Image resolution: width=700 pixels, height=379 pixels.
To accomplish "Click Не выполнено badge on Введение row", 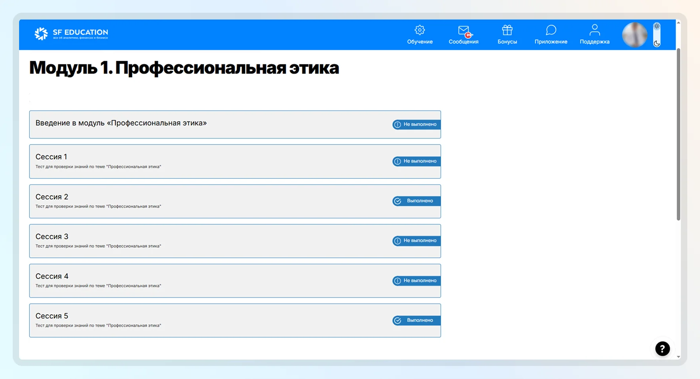I will tap(416, 124).
